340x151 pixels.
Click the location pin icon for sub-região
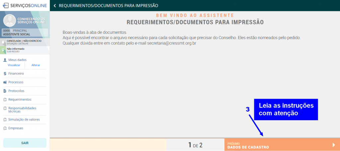pos(3,50)
